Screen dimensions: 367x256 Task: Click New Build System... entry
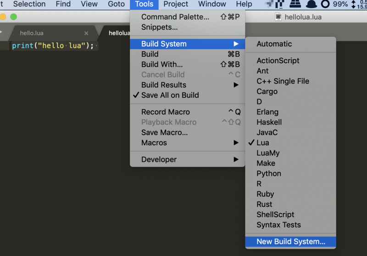(290, 242)
